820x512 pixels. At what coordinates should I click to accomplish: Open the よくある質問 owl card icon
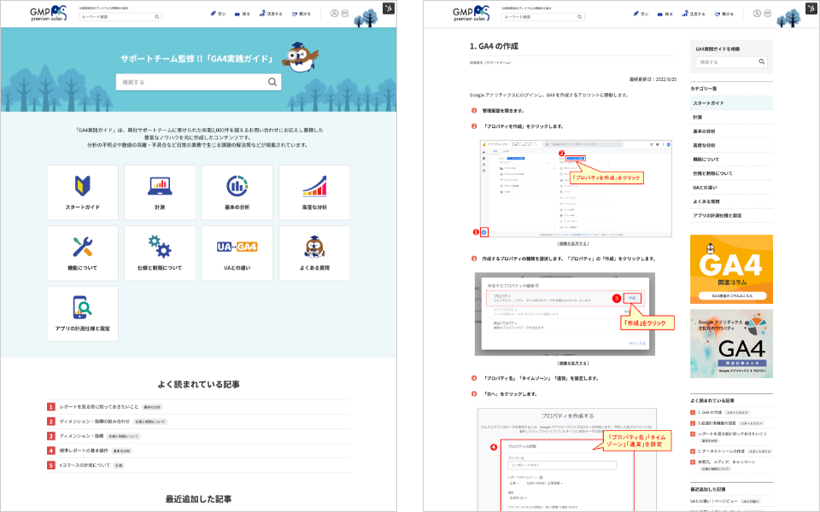click(x=313, y=246)
